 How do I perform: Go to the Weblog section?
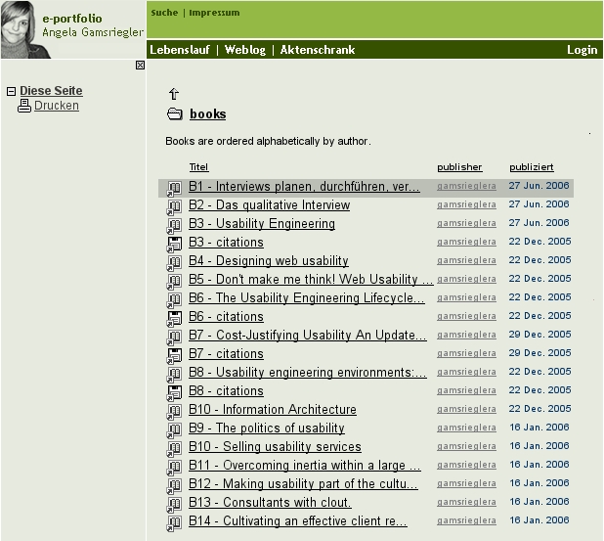pyautogui.click(x=245, y=50)
